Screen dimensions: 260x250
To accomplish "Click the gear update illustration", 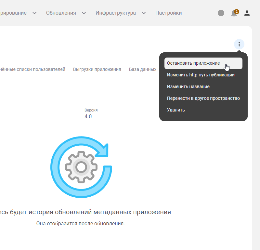I will [x=81, y=167].
